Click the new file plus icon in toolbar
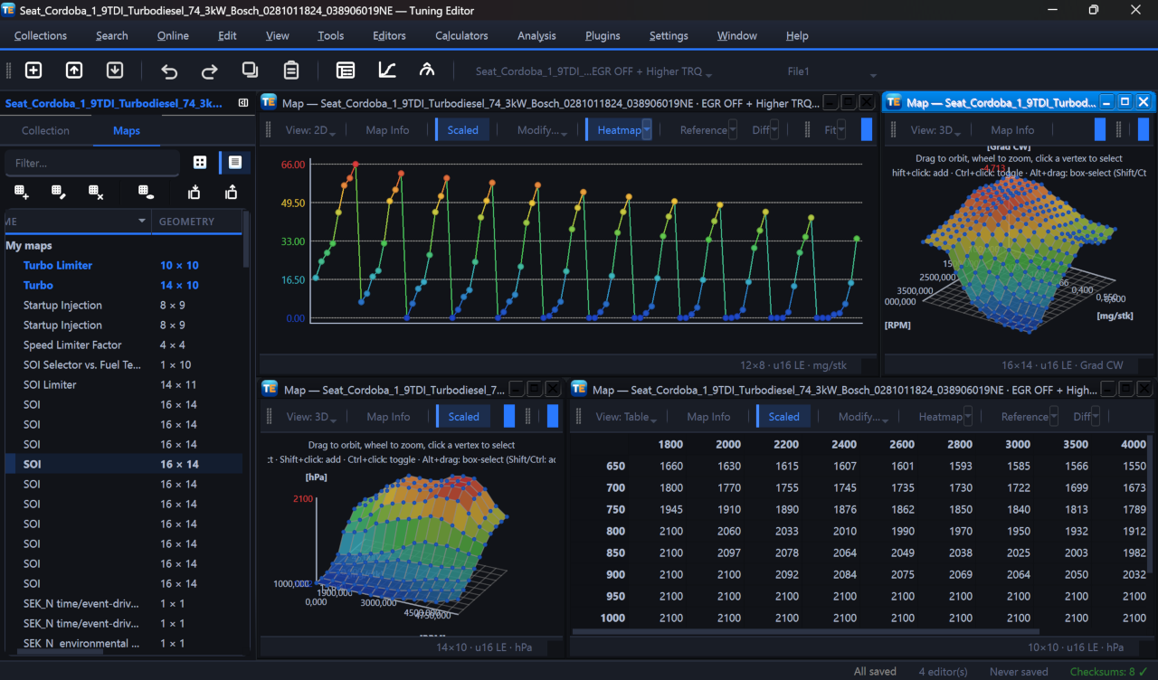 (x=33, y=71)
